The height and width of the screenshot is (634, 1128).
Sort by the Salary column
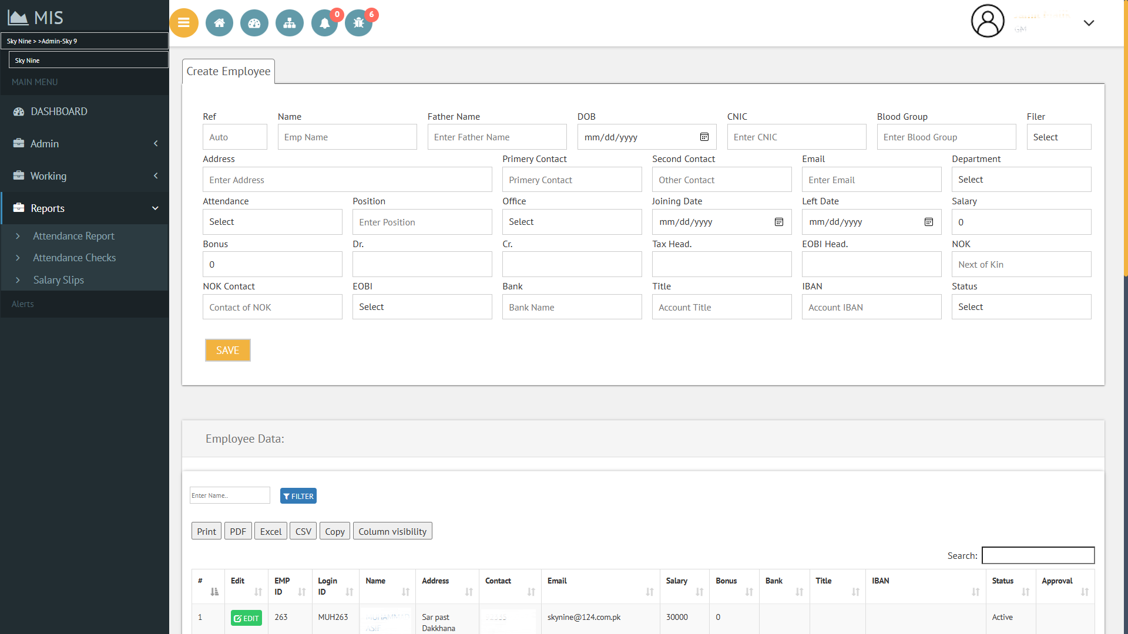684,586
